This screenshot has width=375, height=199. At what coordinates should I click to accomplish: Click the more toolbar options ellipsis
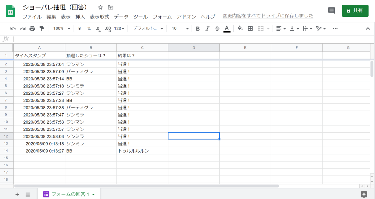(335, 29)
